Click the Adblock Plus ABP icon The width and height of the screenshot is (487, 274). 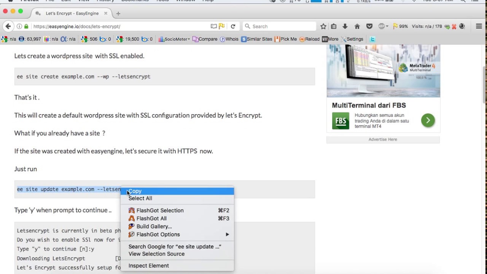[x=382, y=26]
